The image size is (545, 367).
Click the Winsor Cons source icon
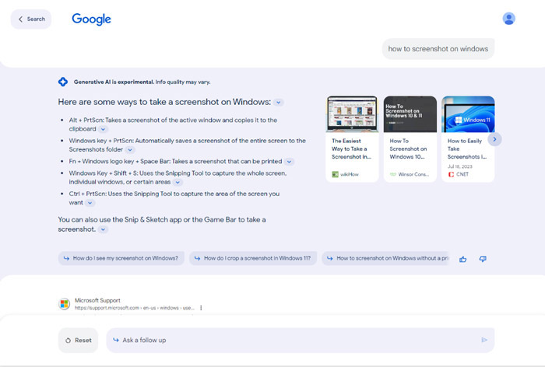[393, 174]
